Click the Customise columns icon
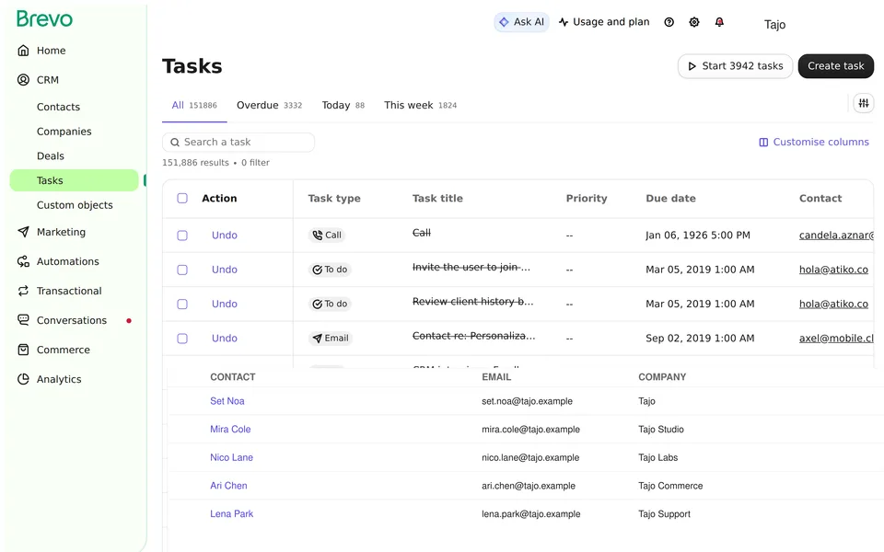The image size is (884, 552). pyautogui.click(x=763, y=143)
